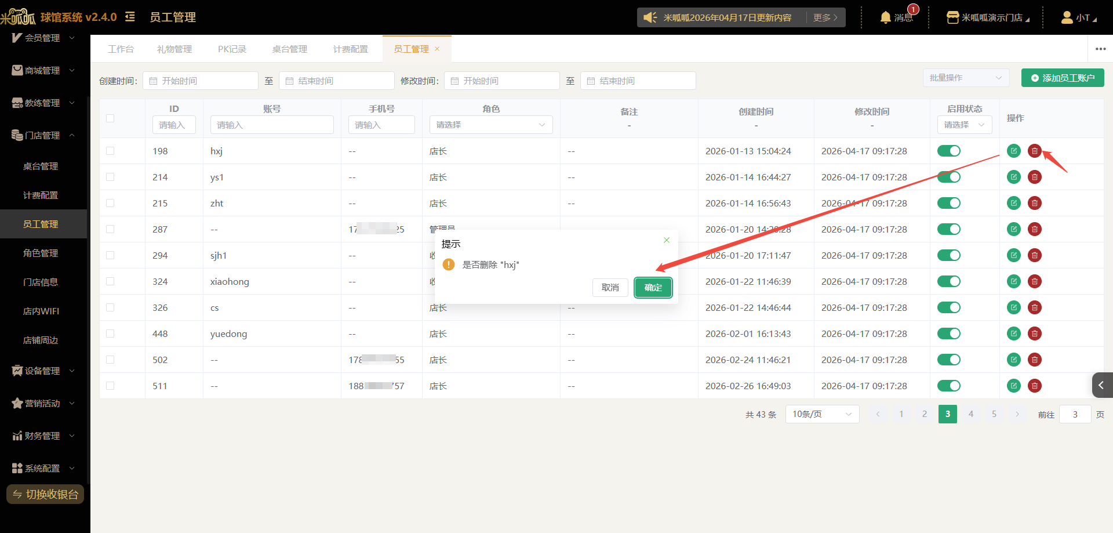Focus the 账号 filter input
Viewport: 1113px width, 533px height.
[272, 125]
